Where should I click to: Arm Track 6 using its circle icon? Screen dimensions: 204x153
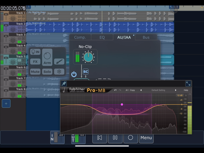pos(23,71)
